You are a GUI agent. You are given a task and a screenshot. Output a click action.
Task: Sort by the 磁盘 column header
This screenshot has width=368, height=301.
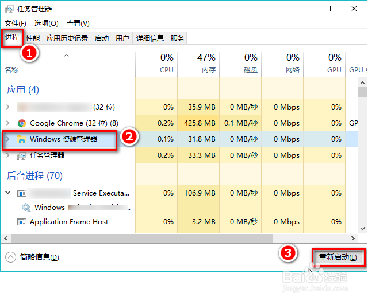(240, 64)
